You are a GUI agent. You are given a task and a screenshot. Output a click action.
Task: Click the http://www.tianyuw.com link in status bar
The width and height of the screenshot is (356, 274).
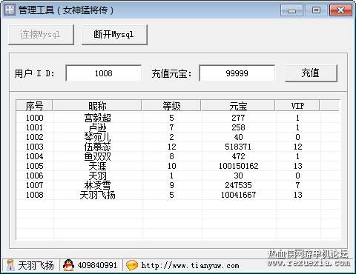tap(191, 266)
